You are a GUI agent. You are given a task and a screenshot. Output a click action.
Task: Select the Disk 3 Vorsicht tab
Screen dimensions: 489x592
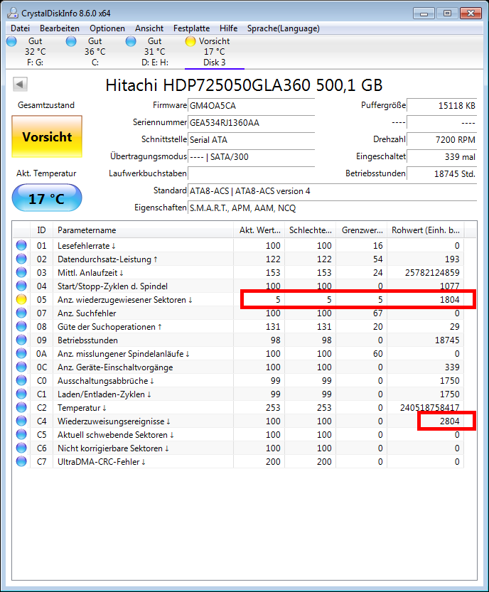tap(214, 52)
